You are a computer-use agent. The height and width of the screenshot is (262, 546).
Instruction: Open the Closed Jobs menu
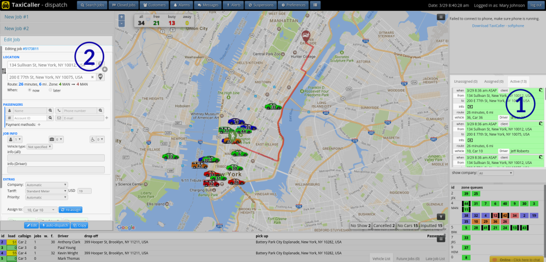(123, 5)
